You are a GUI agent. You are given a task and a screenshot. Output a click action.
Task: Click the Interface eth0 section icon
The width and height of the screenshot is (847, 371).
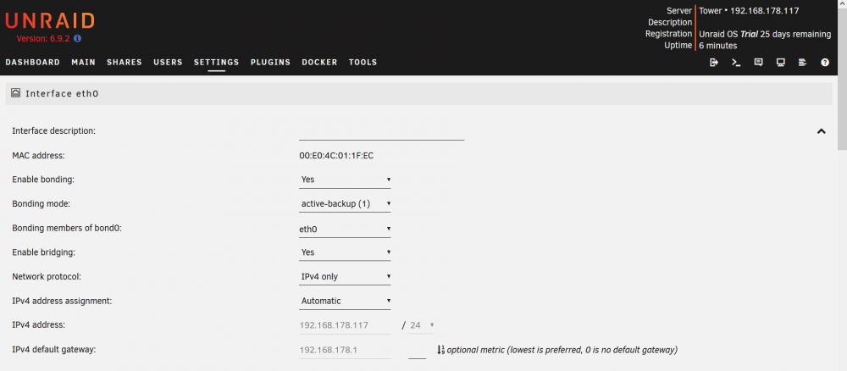[15, 93]
